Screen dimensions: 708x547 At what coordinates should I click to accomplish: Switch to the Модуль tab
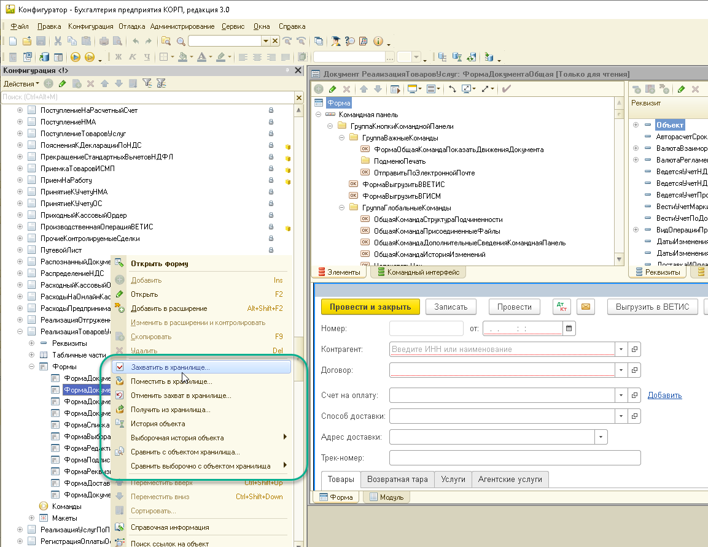[387, 497]
